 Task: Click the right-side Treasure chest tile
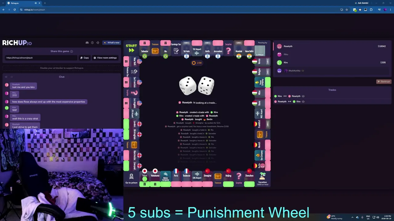(x=263, y=134)
